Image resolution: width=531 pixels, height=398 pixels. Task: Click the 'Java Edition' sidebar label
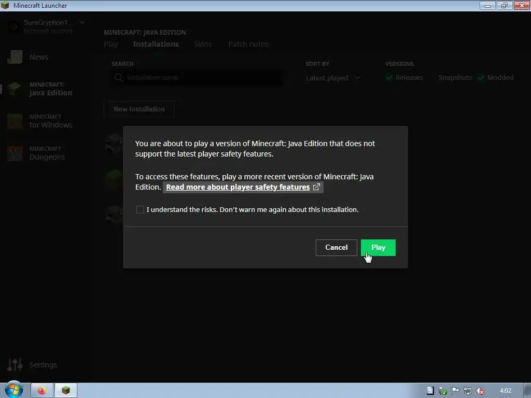coord(51,93)
